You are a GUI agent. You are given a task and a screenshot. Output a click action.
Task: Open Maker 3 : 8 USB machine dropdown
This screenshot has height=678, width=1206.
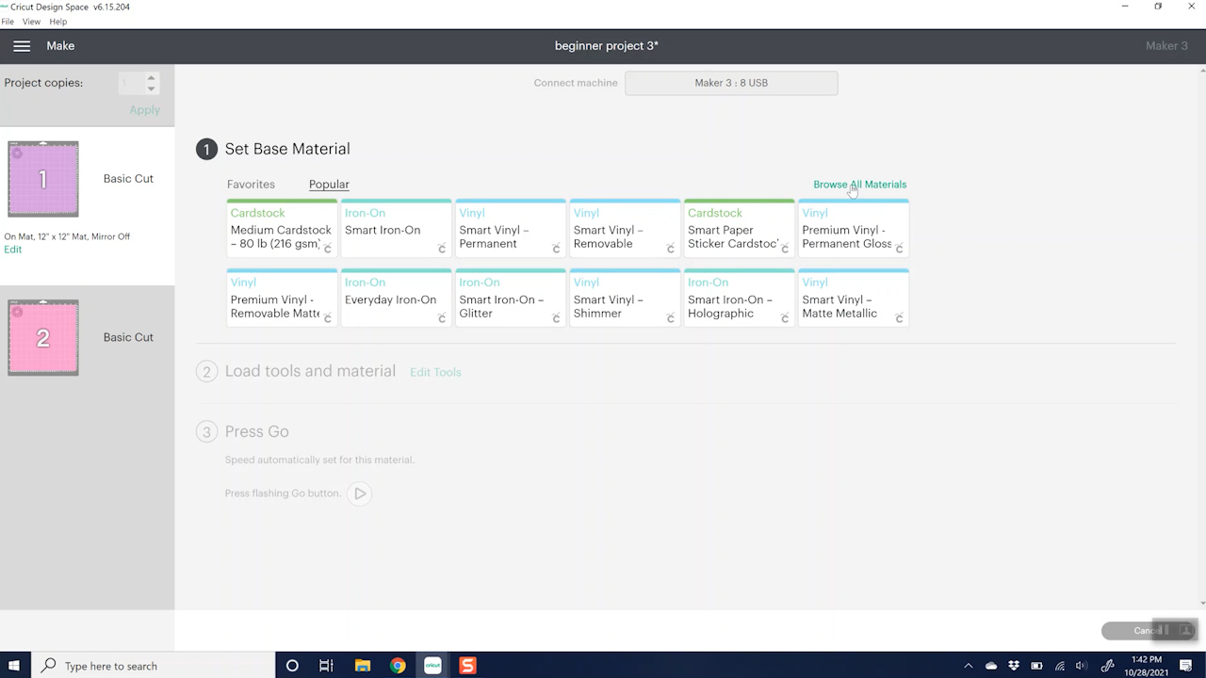pyautogui.click(x=731, y=83)
